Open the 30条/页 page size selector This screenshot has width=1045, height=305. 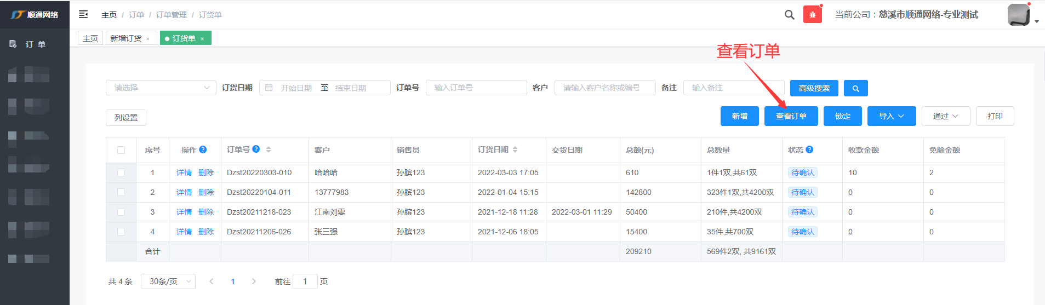point(168,281)
